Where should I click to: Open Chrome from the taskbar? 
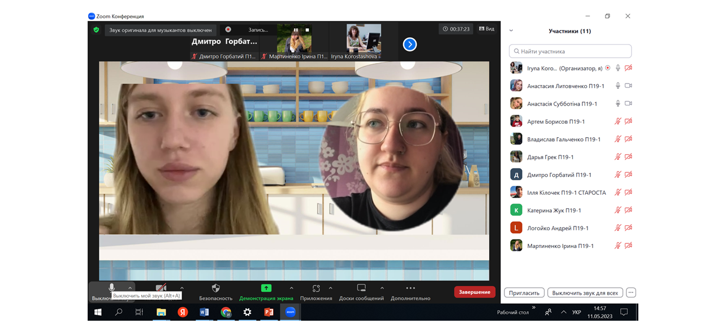226,312
